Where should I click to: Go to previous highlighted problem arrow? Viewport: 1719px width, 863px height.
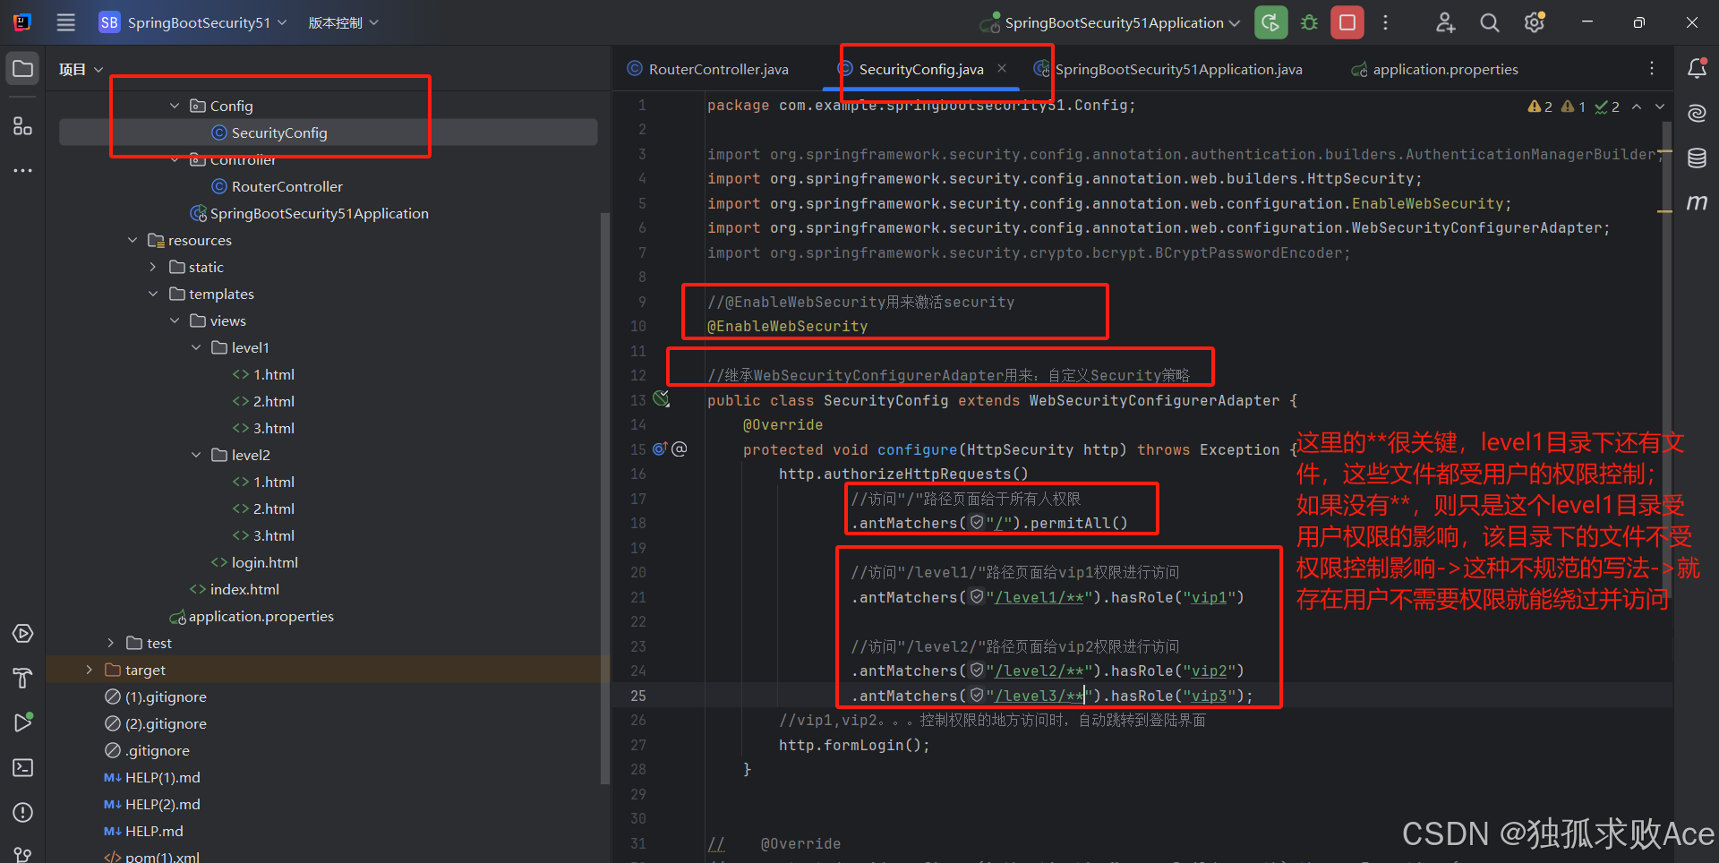(x=1637, y=107)
